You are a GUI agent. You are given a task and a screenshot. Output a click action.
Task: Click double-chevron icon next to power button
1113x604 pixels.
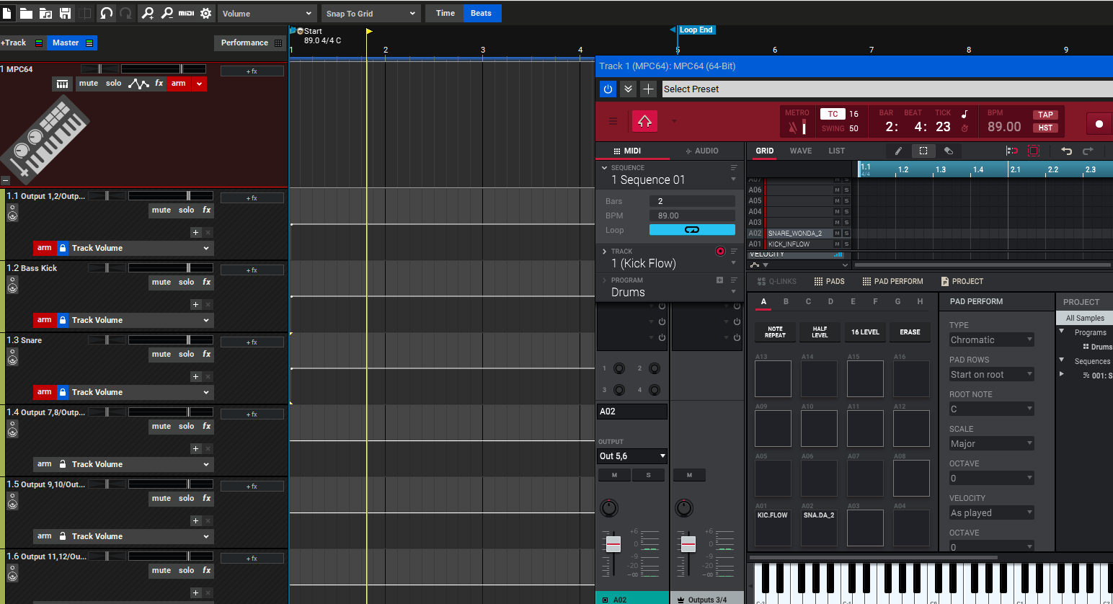[x=628, y=89]
